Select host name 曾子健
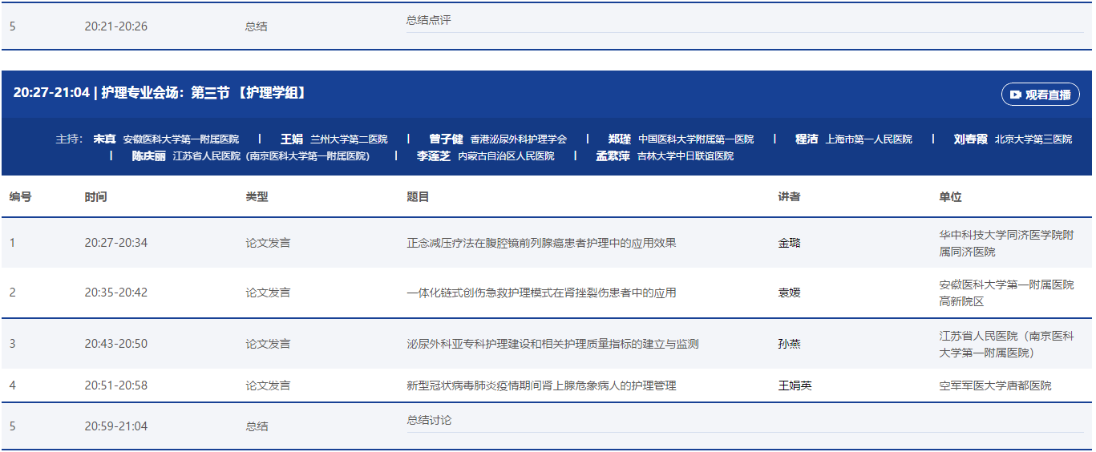 click(447, 139)
